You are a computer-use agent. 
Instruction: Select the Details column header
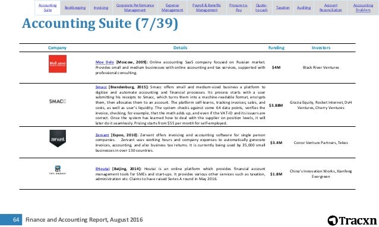tap(180, 48)
